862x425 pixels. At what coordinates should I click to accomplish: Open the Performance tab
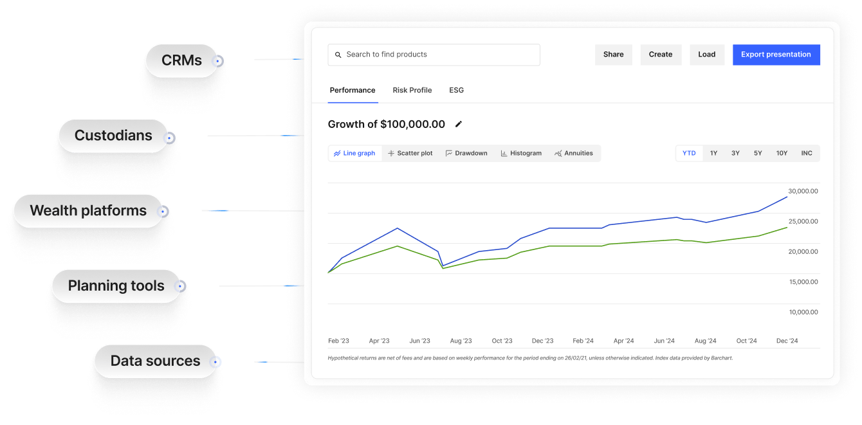tap(353, 90)
